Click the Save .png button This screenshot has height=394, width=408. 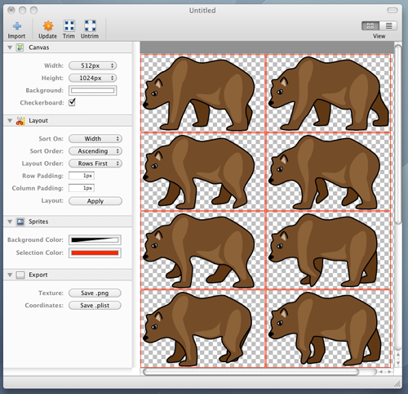95,293
